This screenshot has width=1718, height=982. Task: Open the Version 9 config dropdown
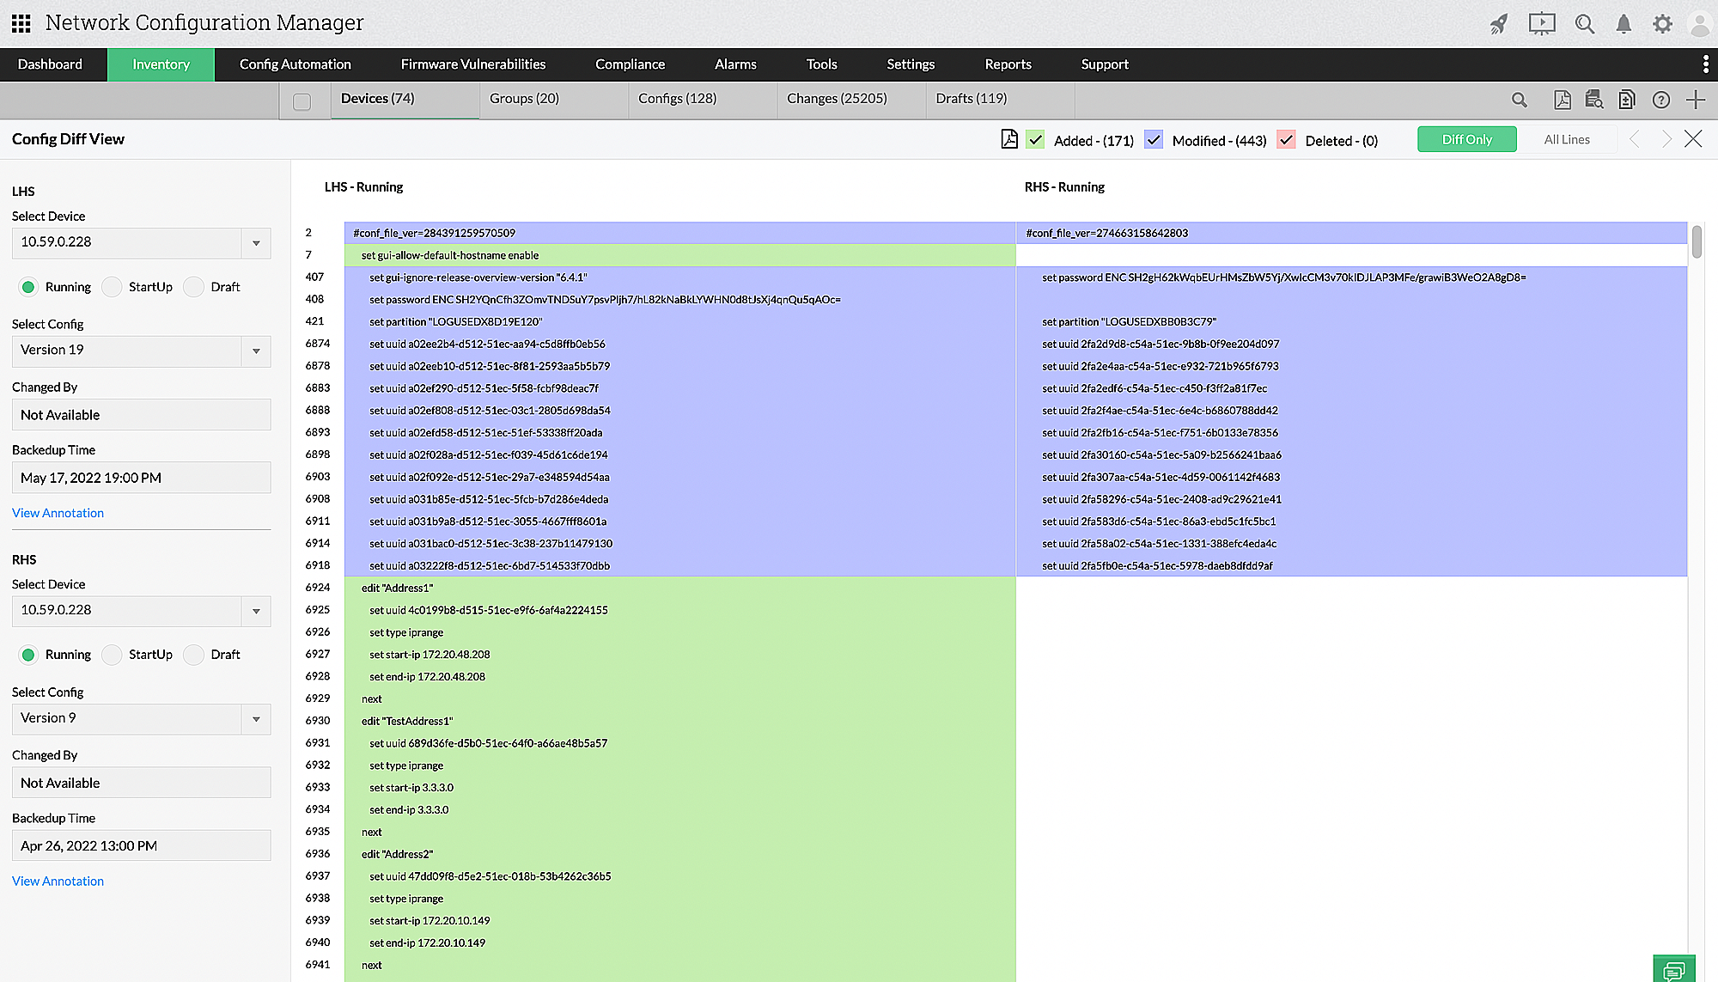tap(256, 719)
